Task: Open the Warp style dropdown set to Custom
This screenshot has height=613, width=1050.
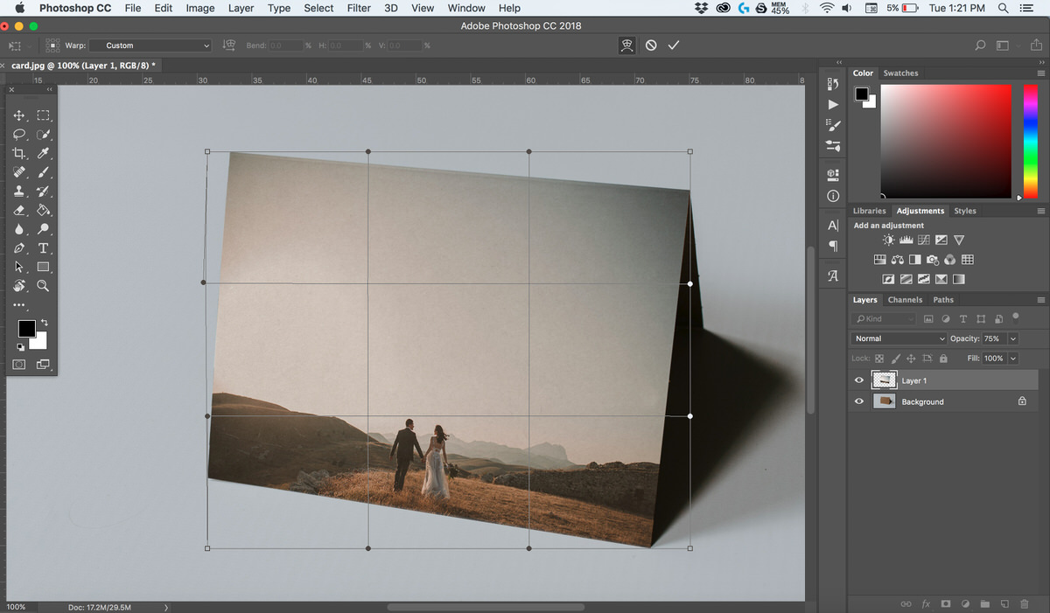Action: click(x=149, y=45)
